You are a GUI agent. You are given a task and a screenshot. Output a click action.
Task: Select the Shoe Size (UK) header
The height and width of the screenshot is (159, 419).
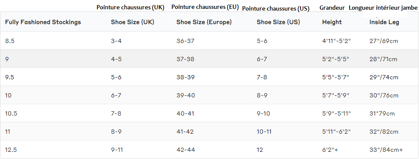(132, 22)
